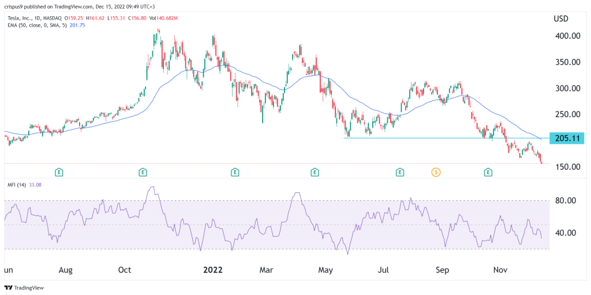Select the earnings E marker just before May

[315, 173]
